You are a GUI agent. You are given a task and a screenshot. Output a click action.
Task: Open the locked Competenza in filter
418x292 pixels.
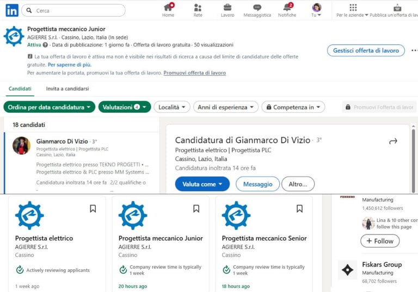[x=293, y=107]
